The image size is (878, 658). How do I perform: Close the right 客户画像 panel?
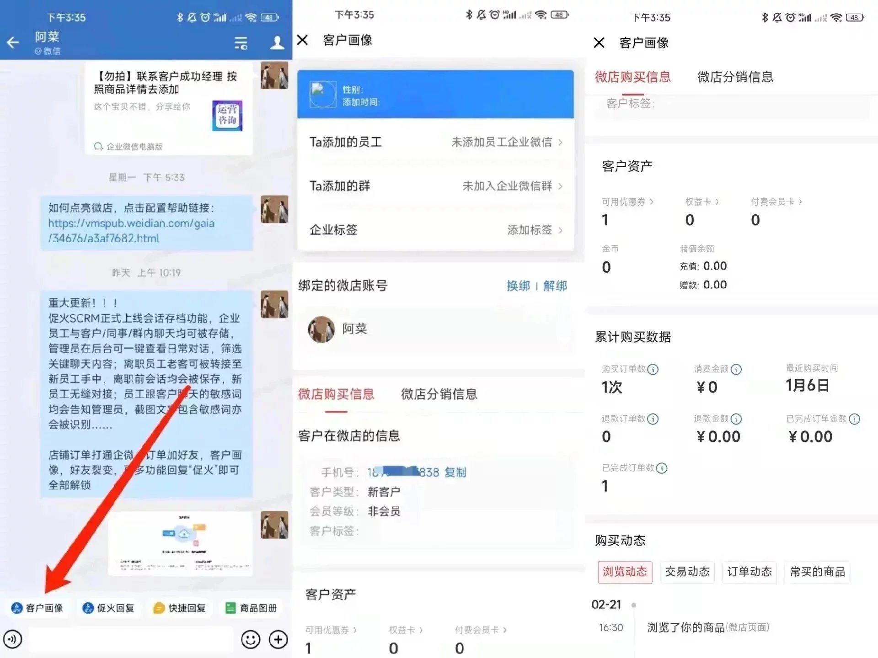[599, 42]
